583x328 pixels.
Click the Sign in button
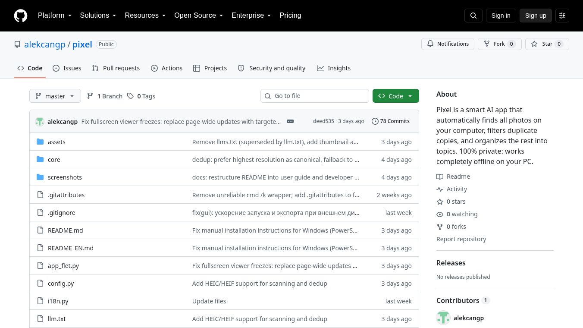501,16
